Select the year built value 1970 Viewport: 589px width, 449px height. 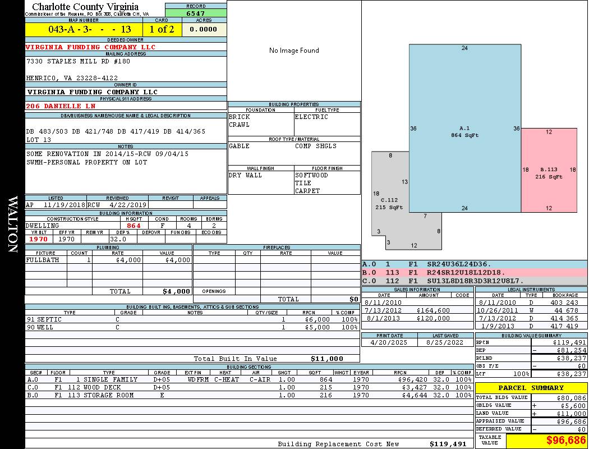pos(38,239)
